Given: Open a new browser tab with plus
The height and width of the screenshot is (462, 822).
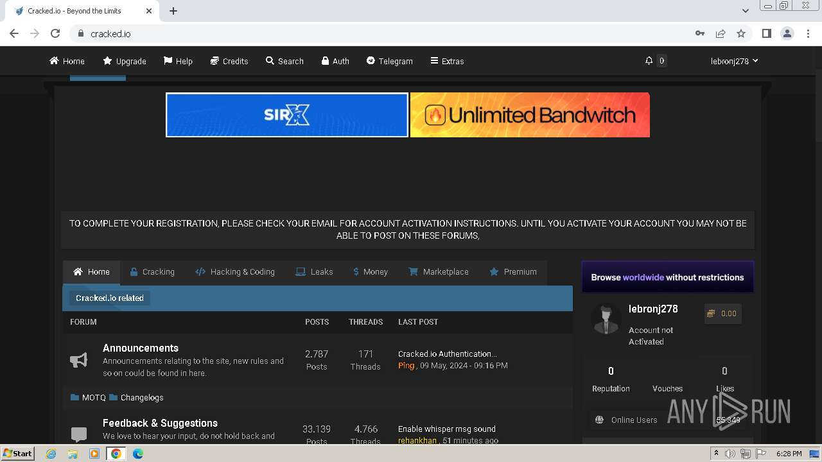Looking at the screenshot, I should (x=173, y=11).
